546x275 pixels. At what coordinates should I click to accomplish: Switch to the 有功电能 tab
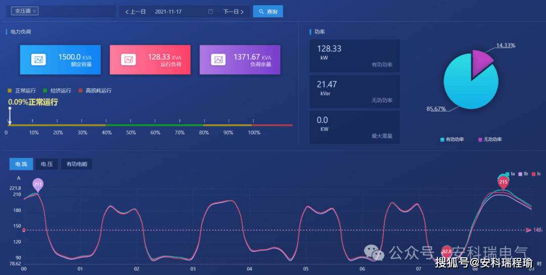(x=77, y=164)
